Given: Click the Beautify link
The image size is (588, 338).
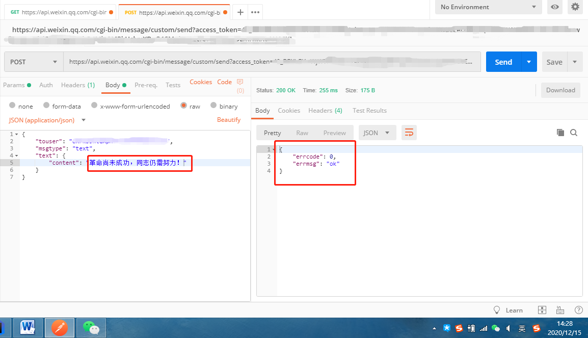Looking at the screenshot, I should (229, 119).
